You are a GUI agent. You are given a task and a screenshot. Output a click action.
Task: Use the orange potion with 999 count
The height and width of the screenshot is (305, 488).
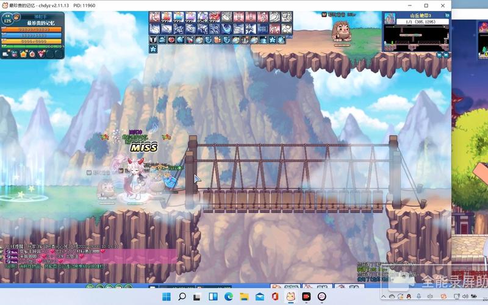click(x=166, y=17)
